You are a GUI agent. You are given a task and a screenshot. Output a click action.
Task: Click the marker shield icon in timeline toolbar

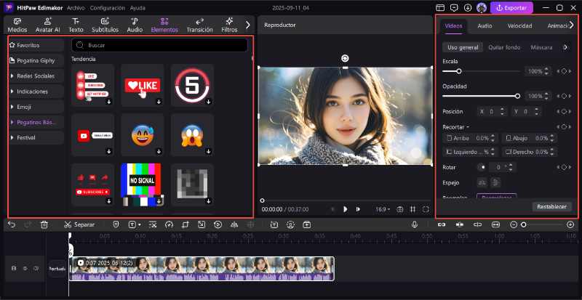pos(116,224)
